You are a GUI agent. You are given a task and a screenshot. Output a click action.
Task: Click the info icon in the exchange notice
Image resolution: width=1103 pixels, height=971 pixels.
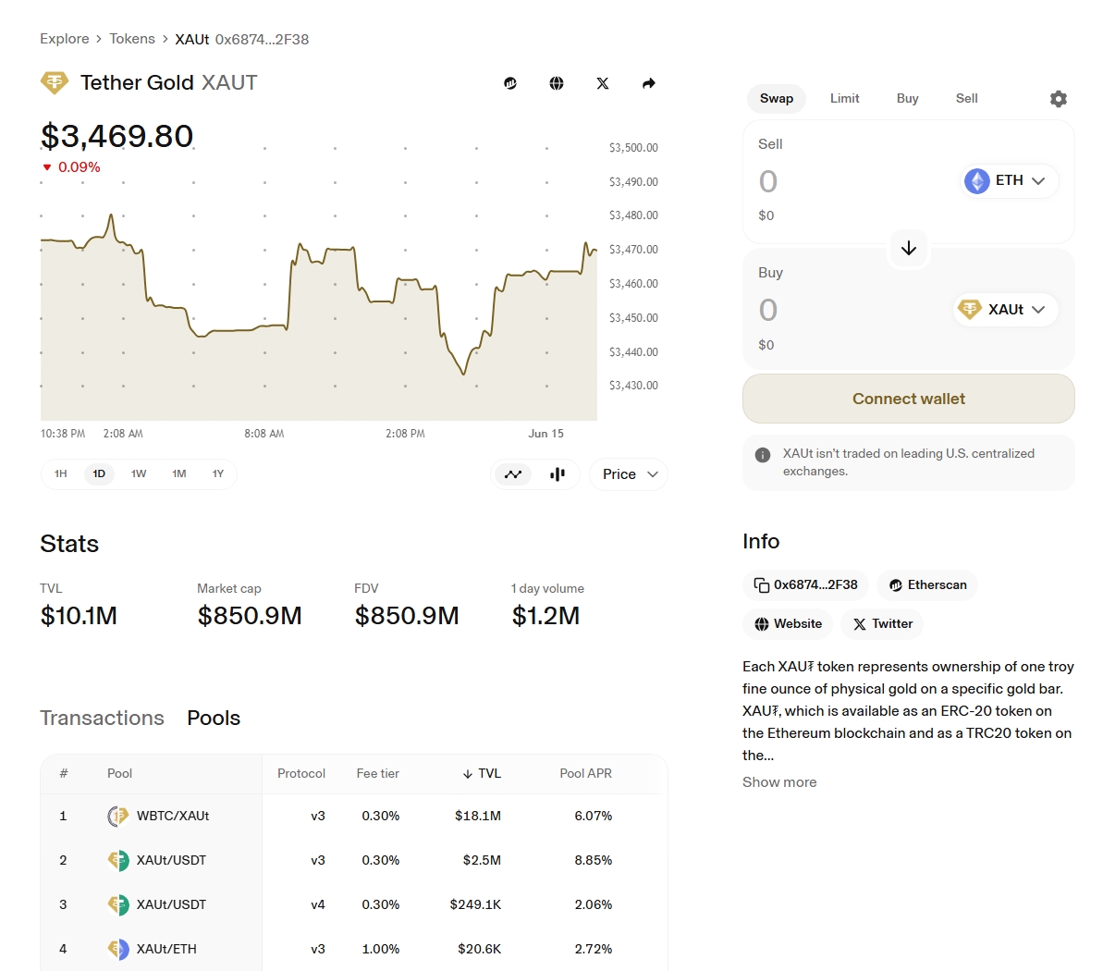[763, 455]
